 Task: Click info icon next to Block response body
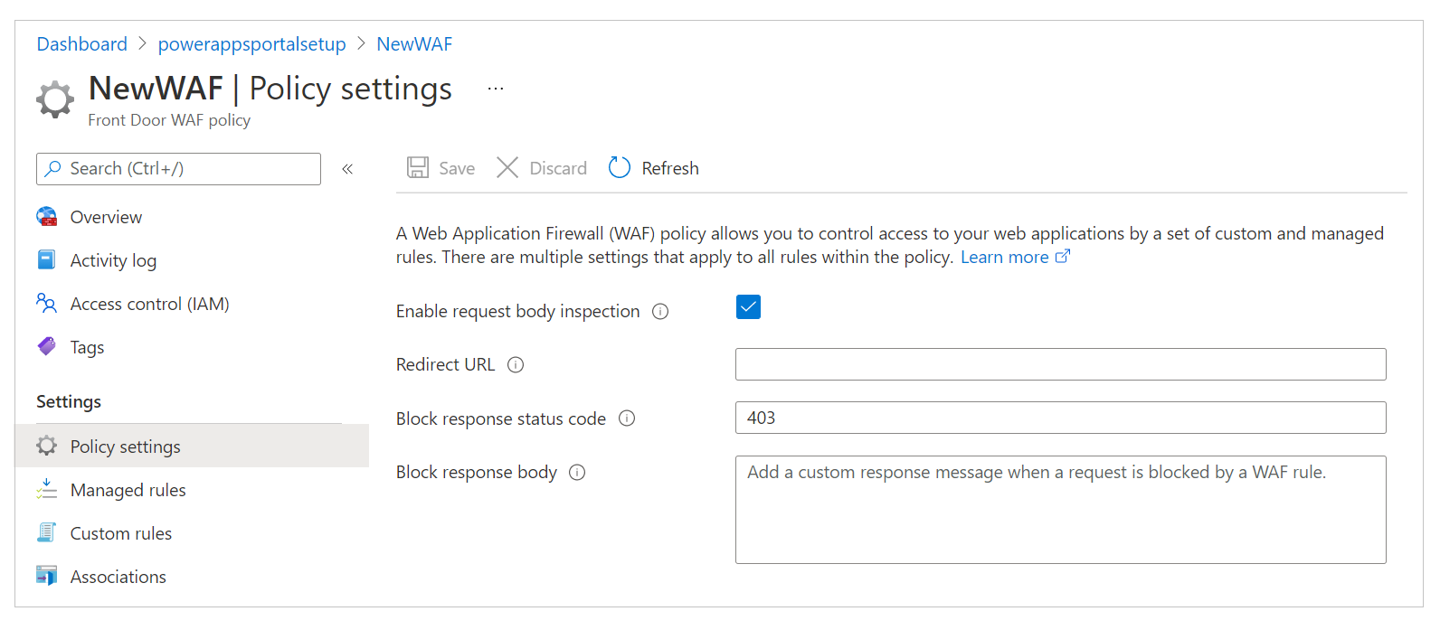577,473
